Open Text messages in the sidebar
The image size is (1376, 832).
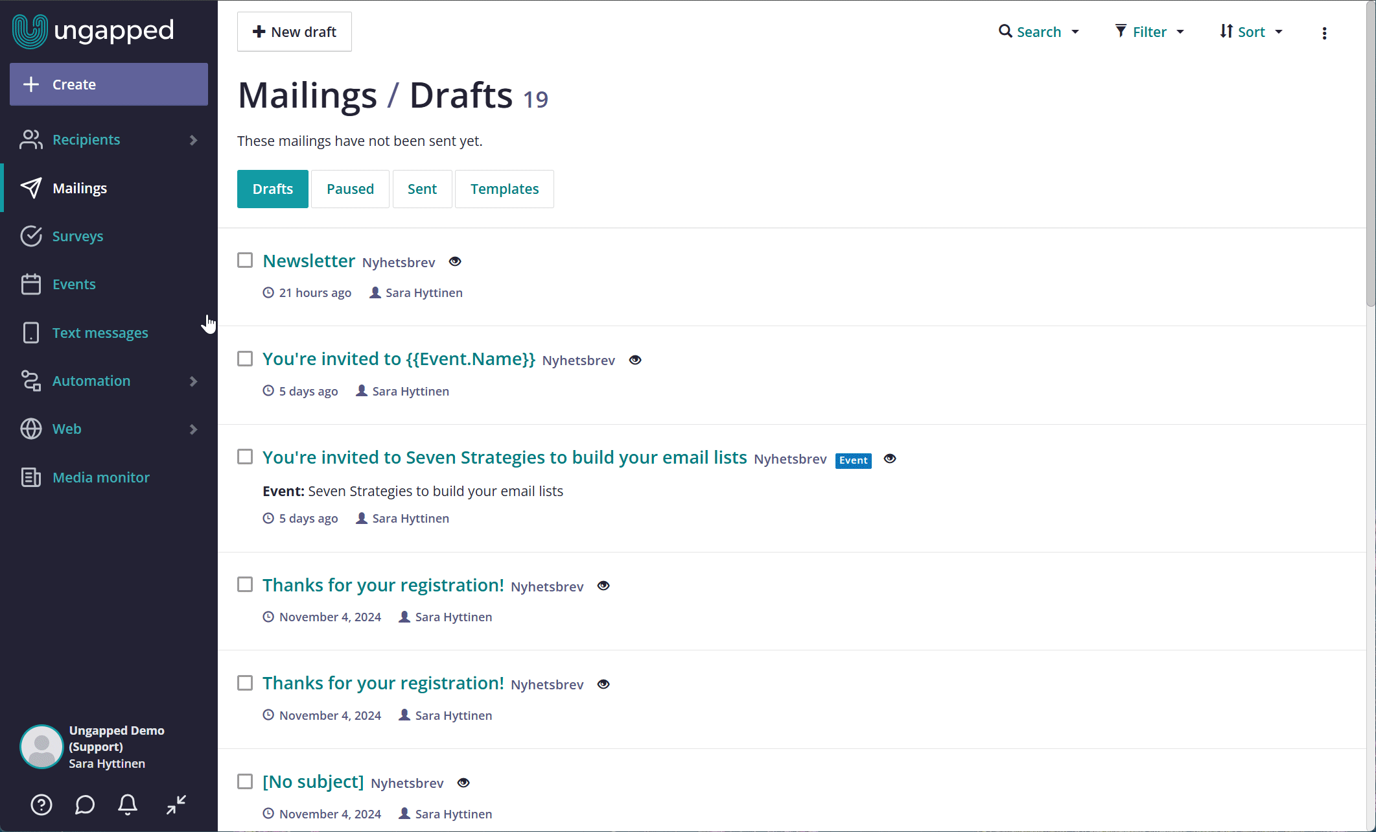pos(100,333)
